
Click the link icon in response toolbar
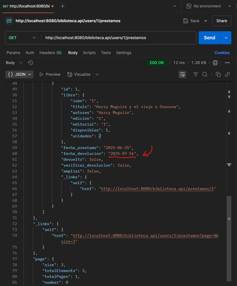click(227, 74)
